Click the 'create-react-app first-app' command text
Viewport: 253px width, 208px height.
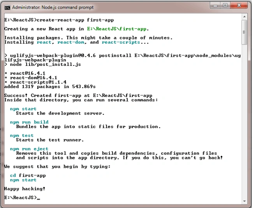click(75, 20)
